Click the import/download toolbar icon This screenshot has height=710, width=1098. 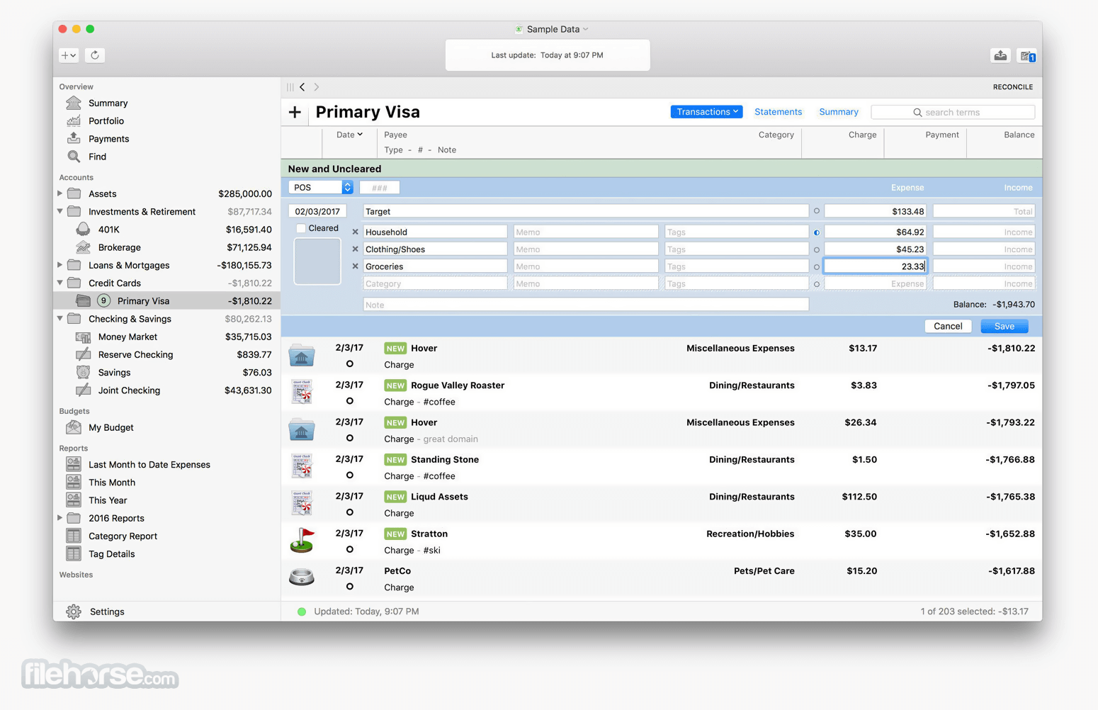pos(1000,55)
